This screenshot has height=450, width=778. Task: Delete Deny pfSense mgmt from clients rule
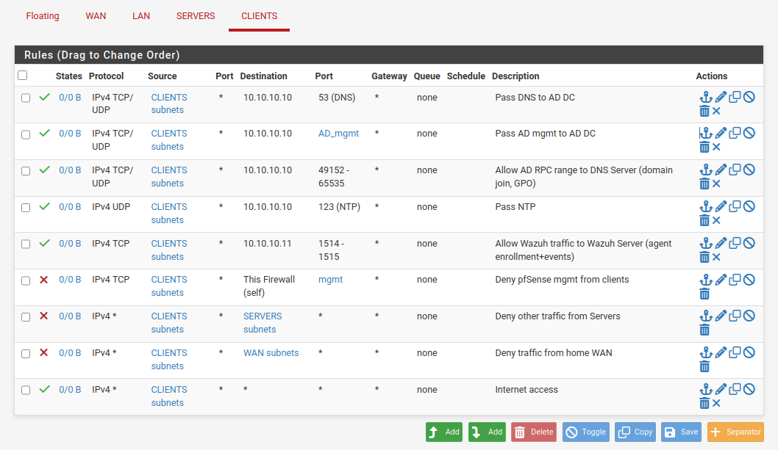(x=704, y=294)
